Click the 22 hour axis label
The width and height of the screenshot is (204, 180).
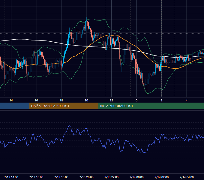[111, 100]
